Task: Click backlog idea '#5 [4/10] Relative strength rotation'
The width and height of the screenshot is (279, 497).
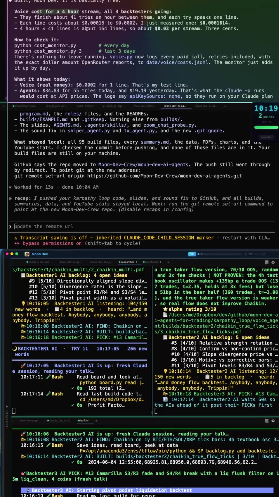Action: click(224, 343)
